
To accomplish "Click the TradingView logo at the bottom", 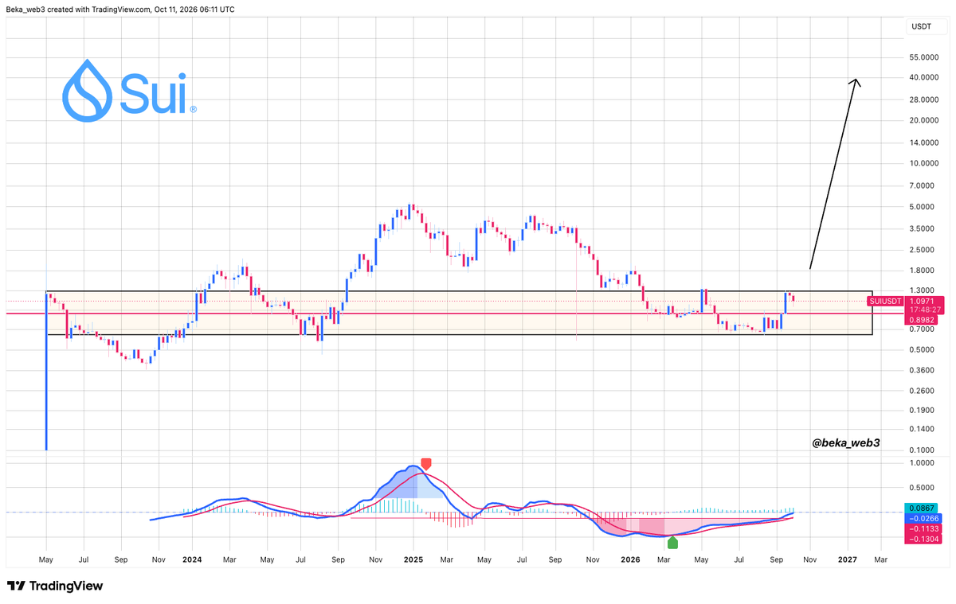I will click(x=56, y=586).
